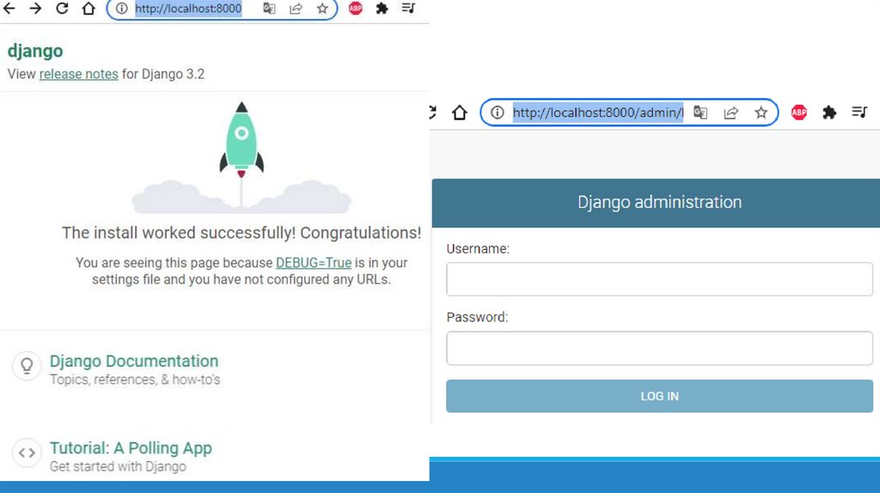Open Django Documentation link
The image size is (880, 493).
click(133, 362)
